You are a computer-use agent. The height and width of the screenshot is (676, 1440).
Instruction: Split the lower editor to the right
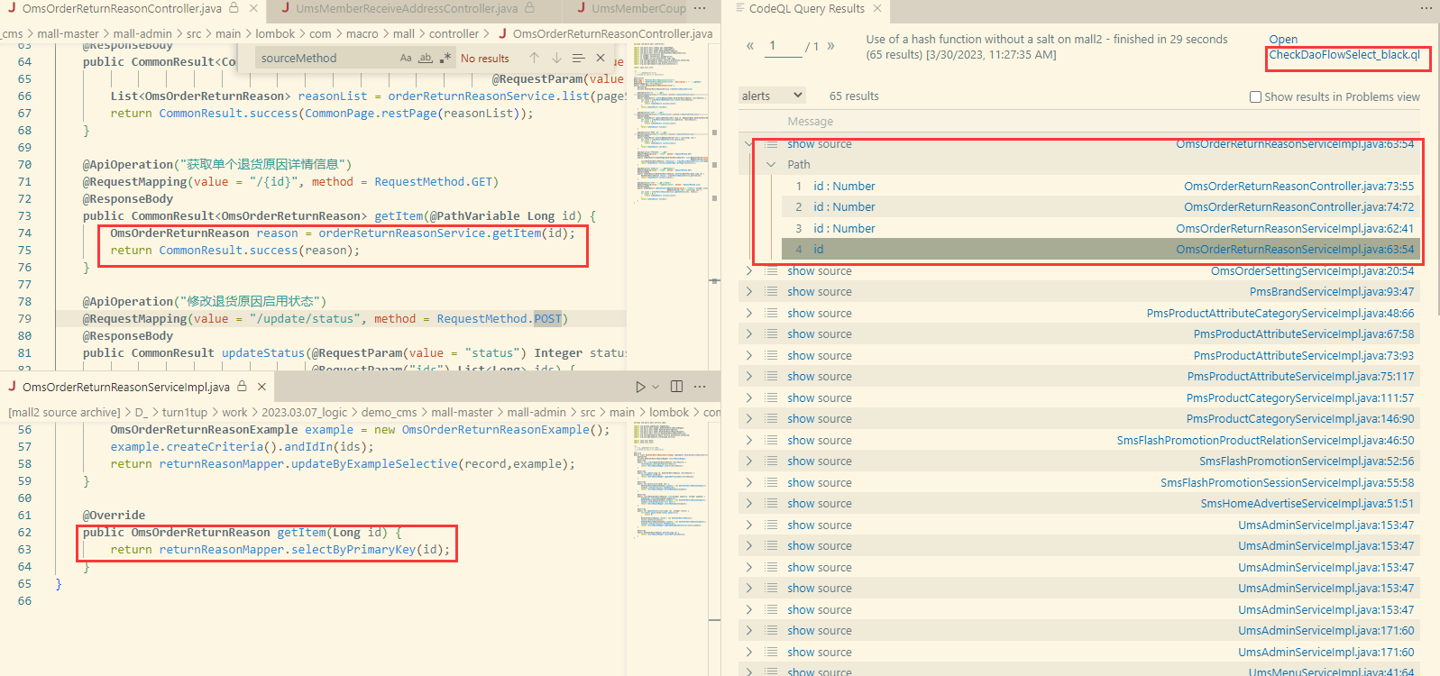(676, 387)
